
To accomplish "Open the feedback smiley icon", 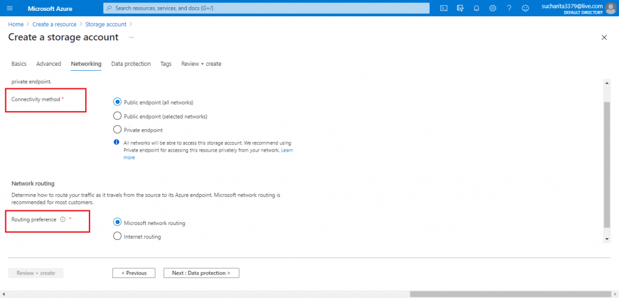I will click(x=525, y=8).
